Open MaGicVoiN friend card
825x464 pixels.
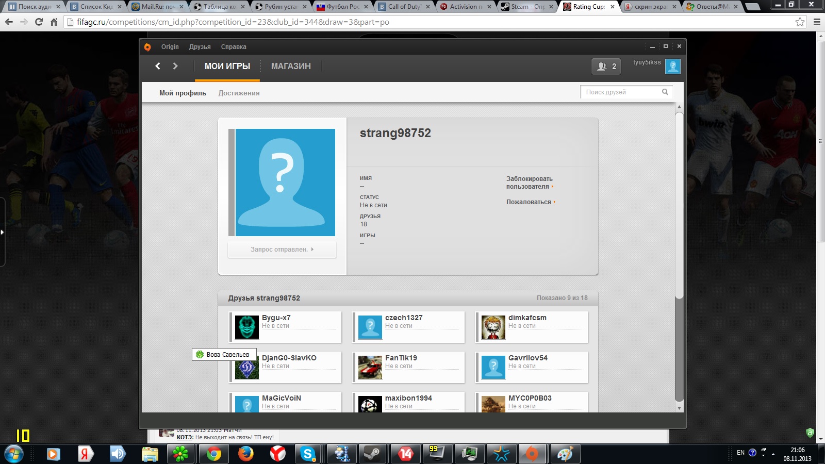(x=286, y=402)
